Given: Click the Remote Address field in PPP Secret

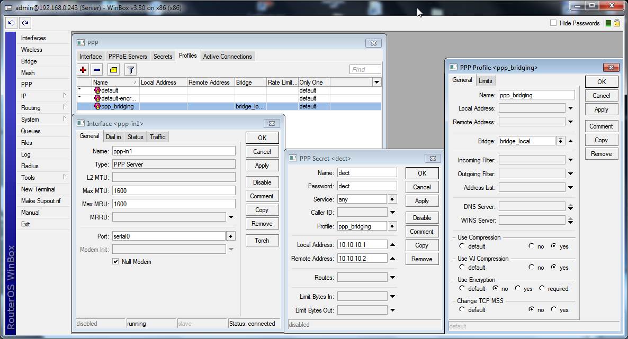Looking at the screenshot, I should click(362, 259).
